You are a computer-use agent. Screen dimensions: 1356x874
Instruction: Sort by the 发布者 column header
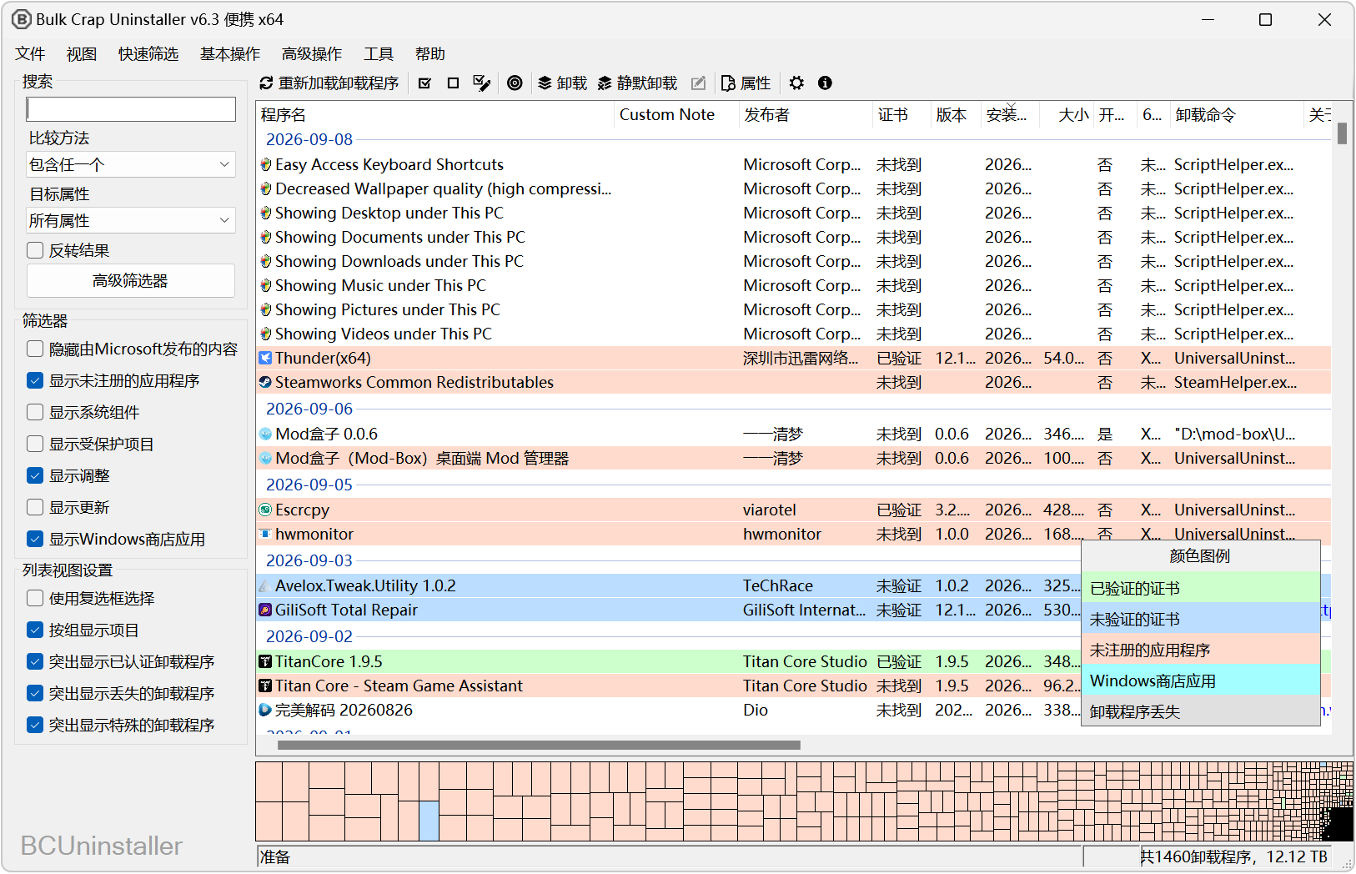(x=806, y=115)
